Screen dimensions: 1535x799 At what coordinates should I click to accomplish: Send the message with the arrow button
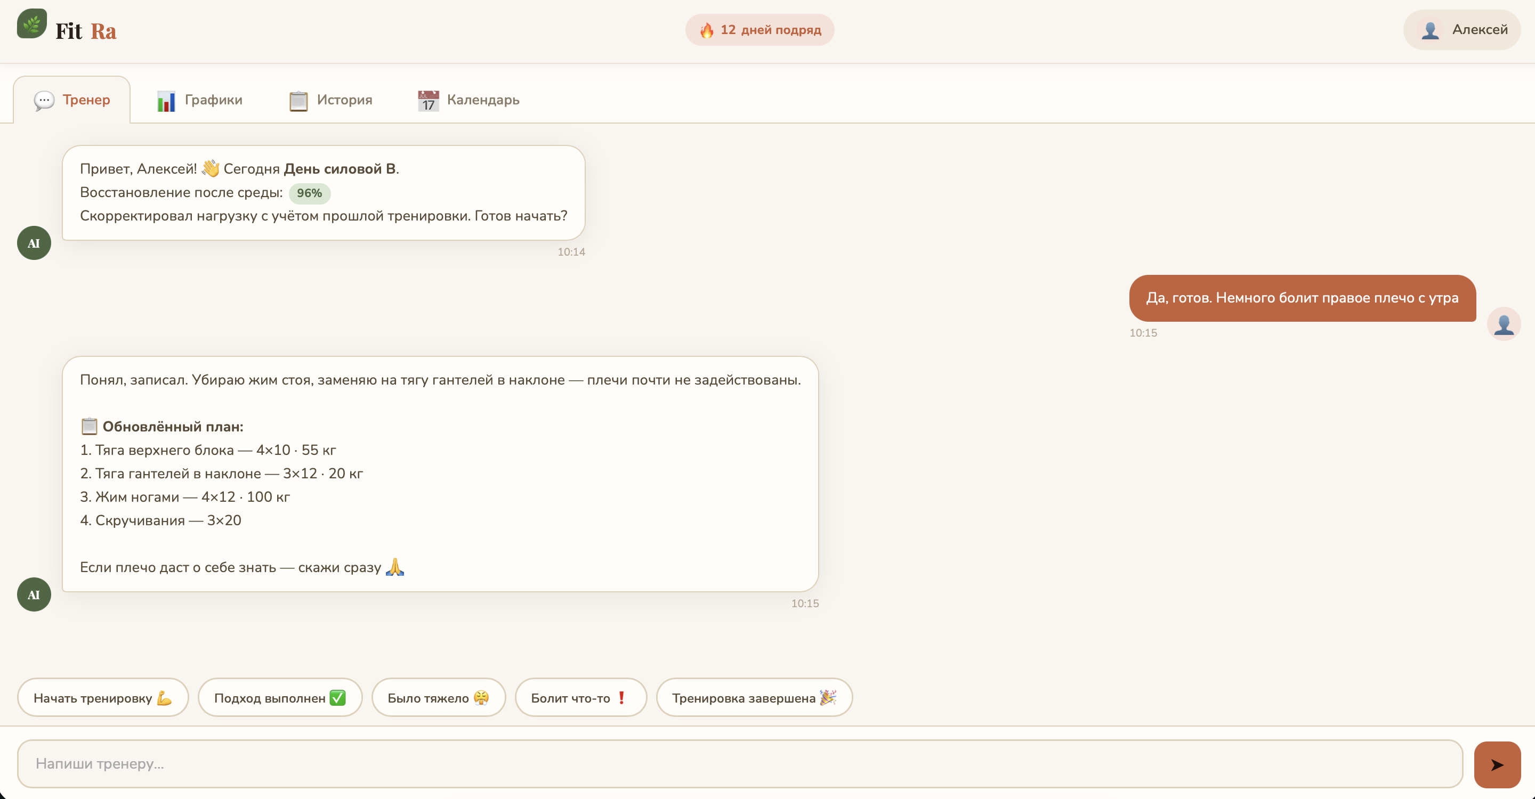click(1498, 765)
